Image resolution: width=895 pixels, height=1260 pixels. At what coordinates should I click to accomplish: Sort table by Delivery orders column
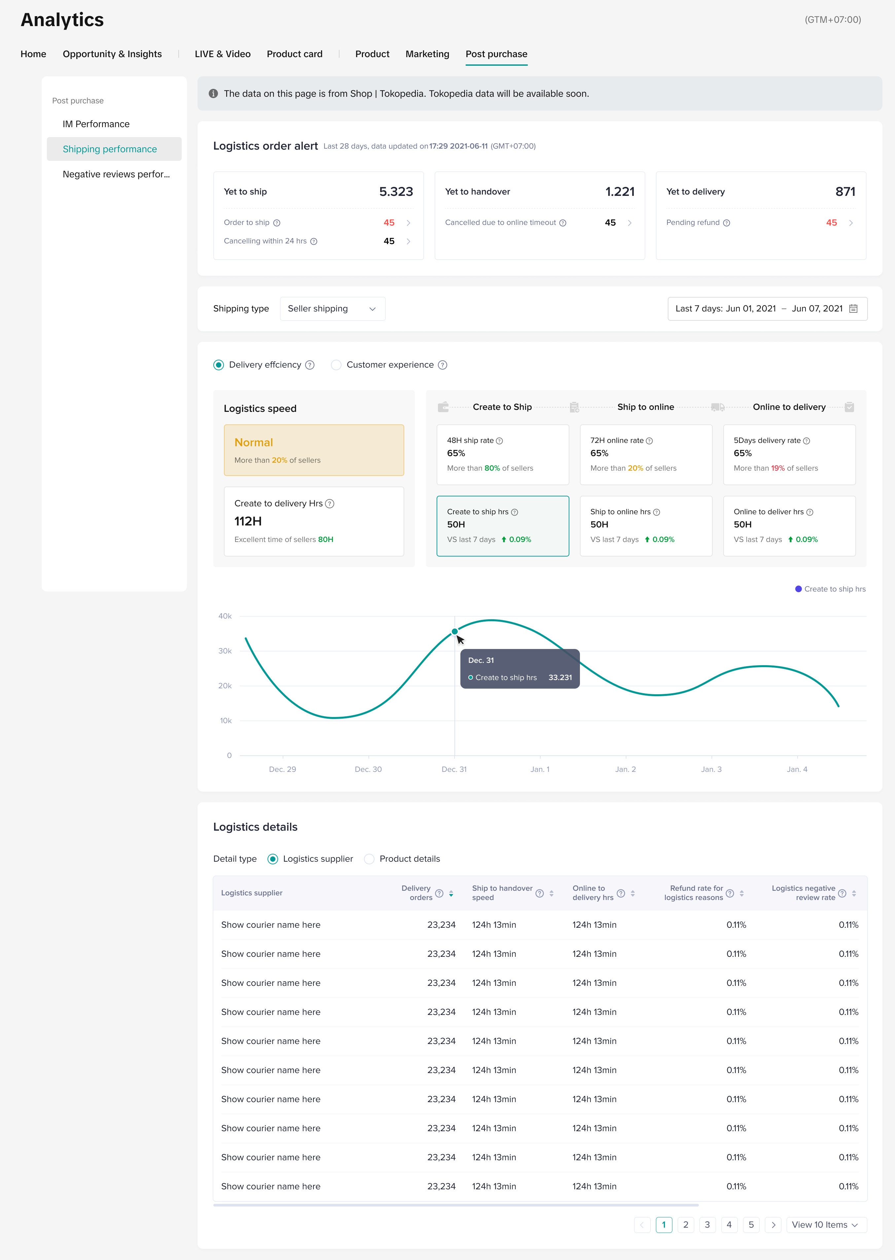(x=451, y=893)
